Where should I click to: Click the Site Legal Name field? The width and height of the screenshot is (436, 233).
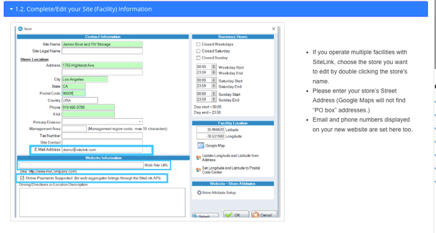(102, 51)
